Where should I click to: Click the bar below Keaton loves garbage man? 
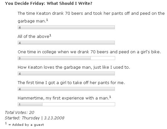pos(66,73)
